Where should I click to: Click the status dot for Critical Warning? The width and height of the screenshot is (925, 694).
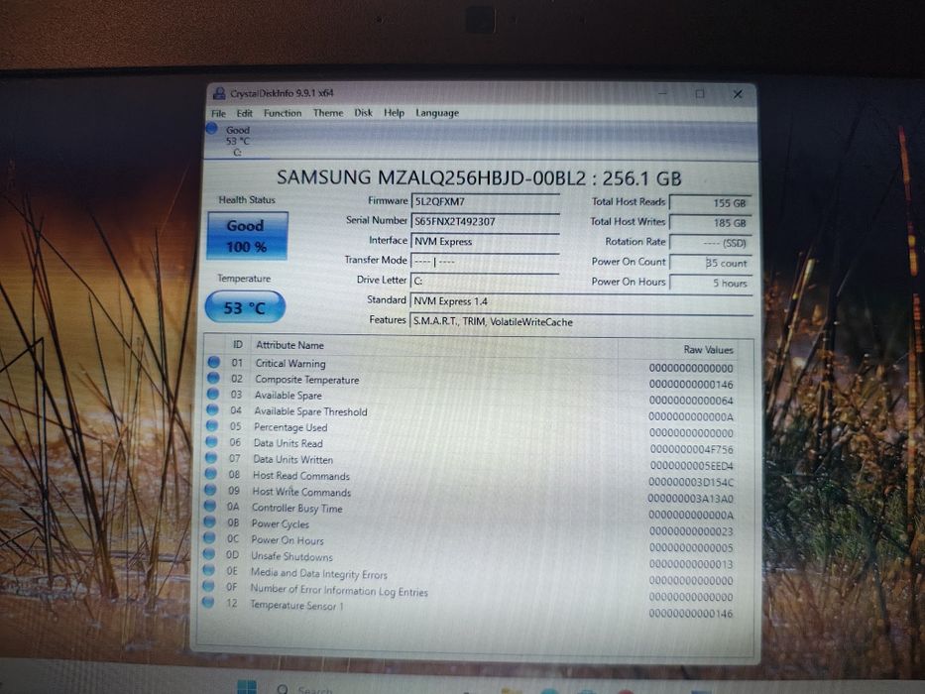tap(213, 362)
